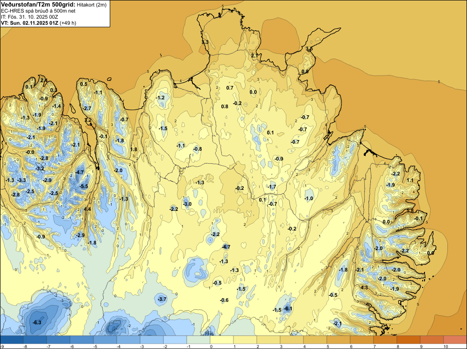Click the '1.8' temperature value
Screen dimensions: 467x349
click(x=134, y=149)
